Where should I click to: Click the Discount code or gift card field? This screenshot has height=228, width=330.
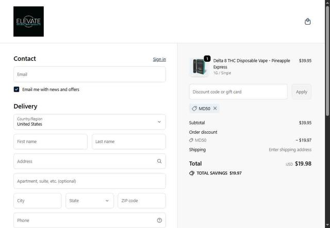(238, 92)
